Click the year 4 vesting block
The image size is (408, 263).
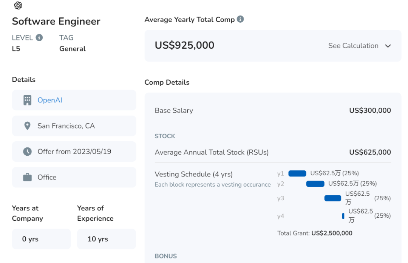tap(343, 216)
